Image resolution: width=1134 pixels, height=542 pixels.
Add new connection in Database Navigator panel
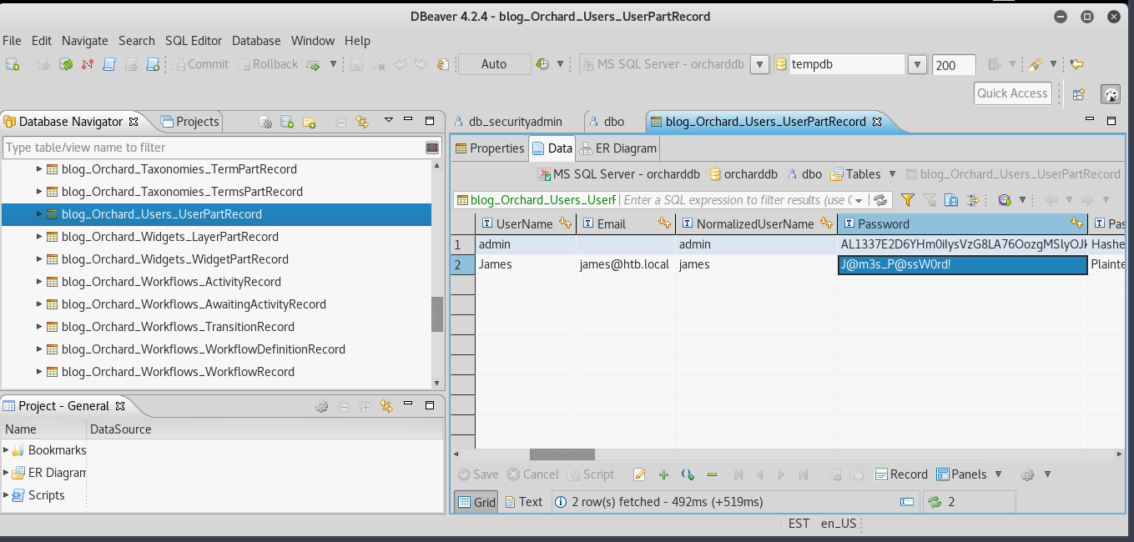coord(287,122)
